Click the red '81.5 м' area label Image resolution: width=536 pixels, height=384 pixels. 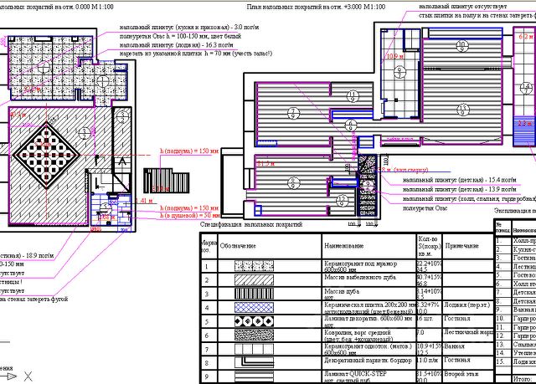(x=265, y=164)
